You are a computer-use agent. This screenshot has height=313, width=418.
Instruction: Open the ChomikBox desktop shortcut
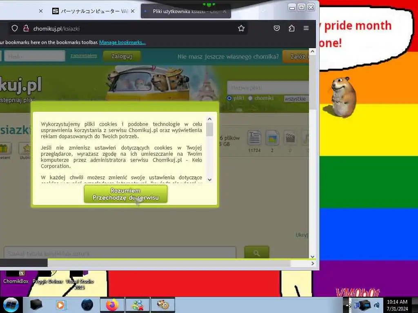16,278
